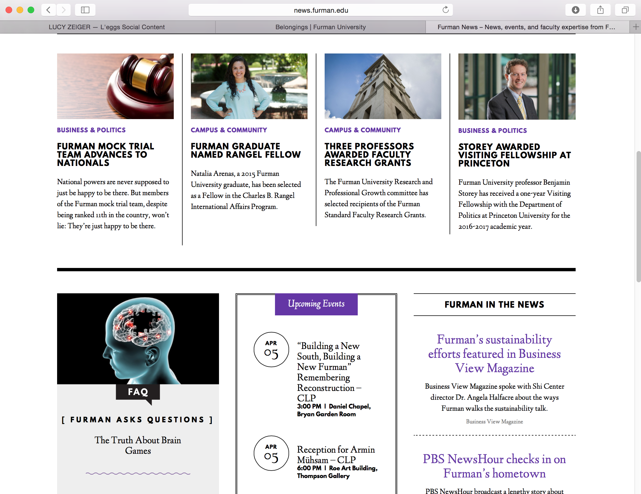Switch to the Belongings | Furman University tab
Image resolution: width=641 pixels, height=494 pixels.
320,27
